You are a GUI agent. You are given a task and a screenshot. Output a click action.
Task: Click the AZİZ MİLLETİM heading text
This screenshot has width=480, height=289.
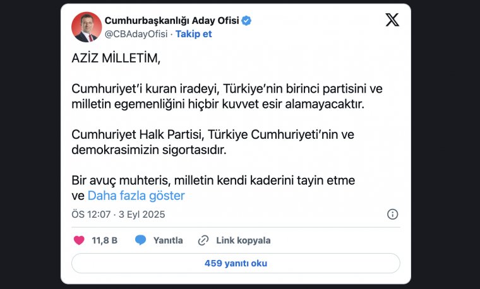(x=116, y=59)
